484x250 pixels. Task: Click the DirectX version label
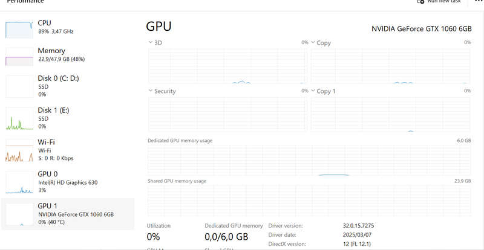coord(287,244)
